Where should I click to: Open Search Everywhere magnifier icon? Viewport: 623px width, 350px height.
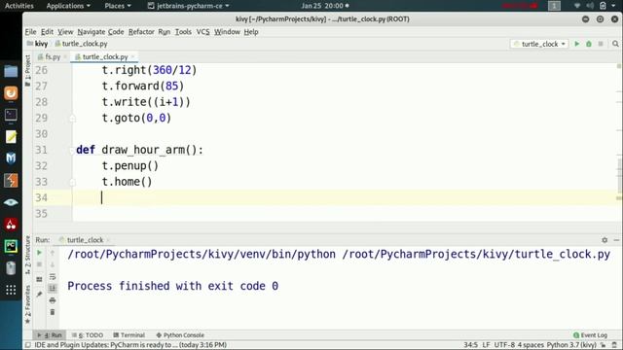click(615, 44)
